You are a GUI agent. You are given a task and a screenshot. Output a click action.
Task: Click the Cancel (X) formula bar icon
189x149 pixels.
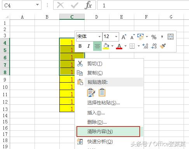click(60, 5)
